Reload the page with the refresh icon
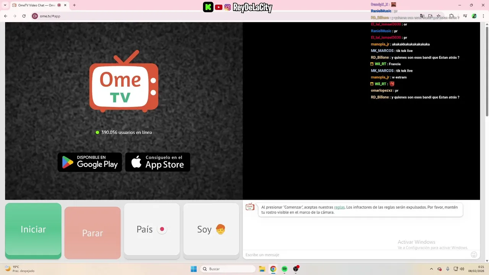489x275 pixels. [24, 16]
